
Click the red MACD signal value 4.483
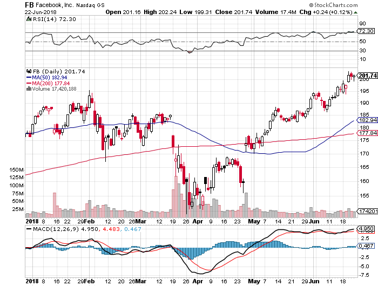click(x=111, y=229)
